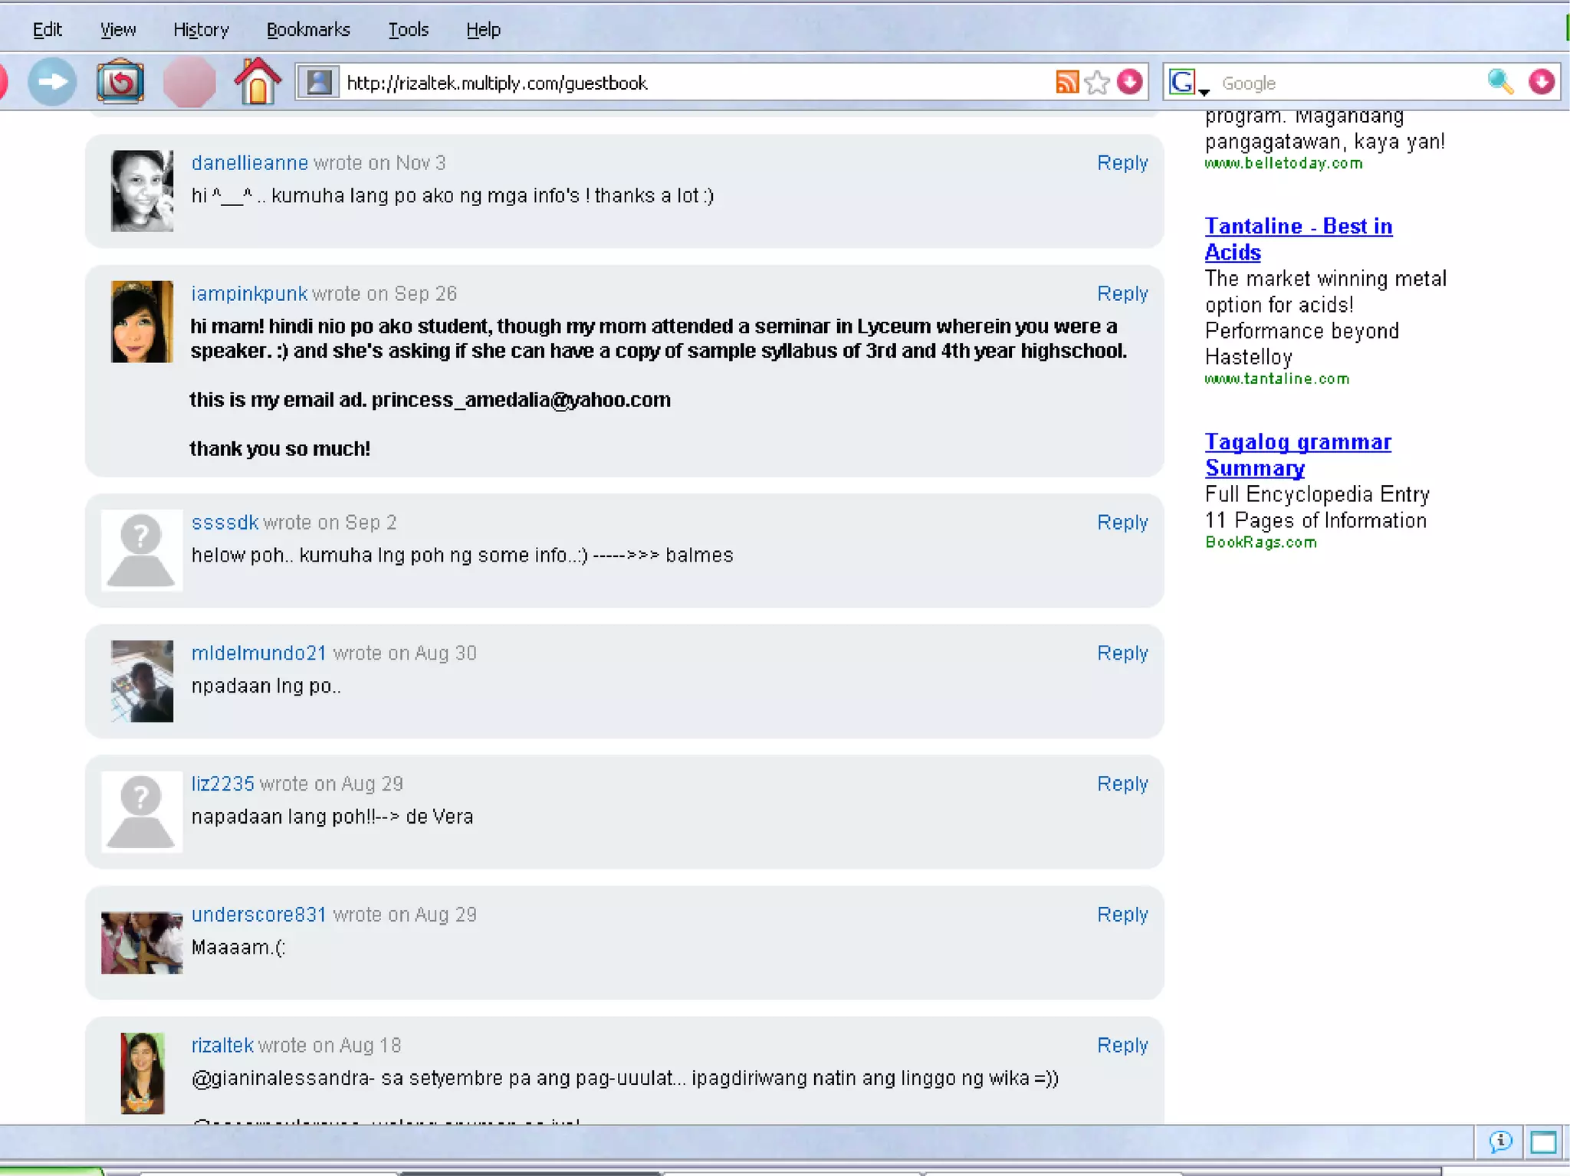Viewport: 1570px width, 1176px height.
Task: Open the address bar history dropdown
Action: pyautogui.click(x=1129, y=82)
